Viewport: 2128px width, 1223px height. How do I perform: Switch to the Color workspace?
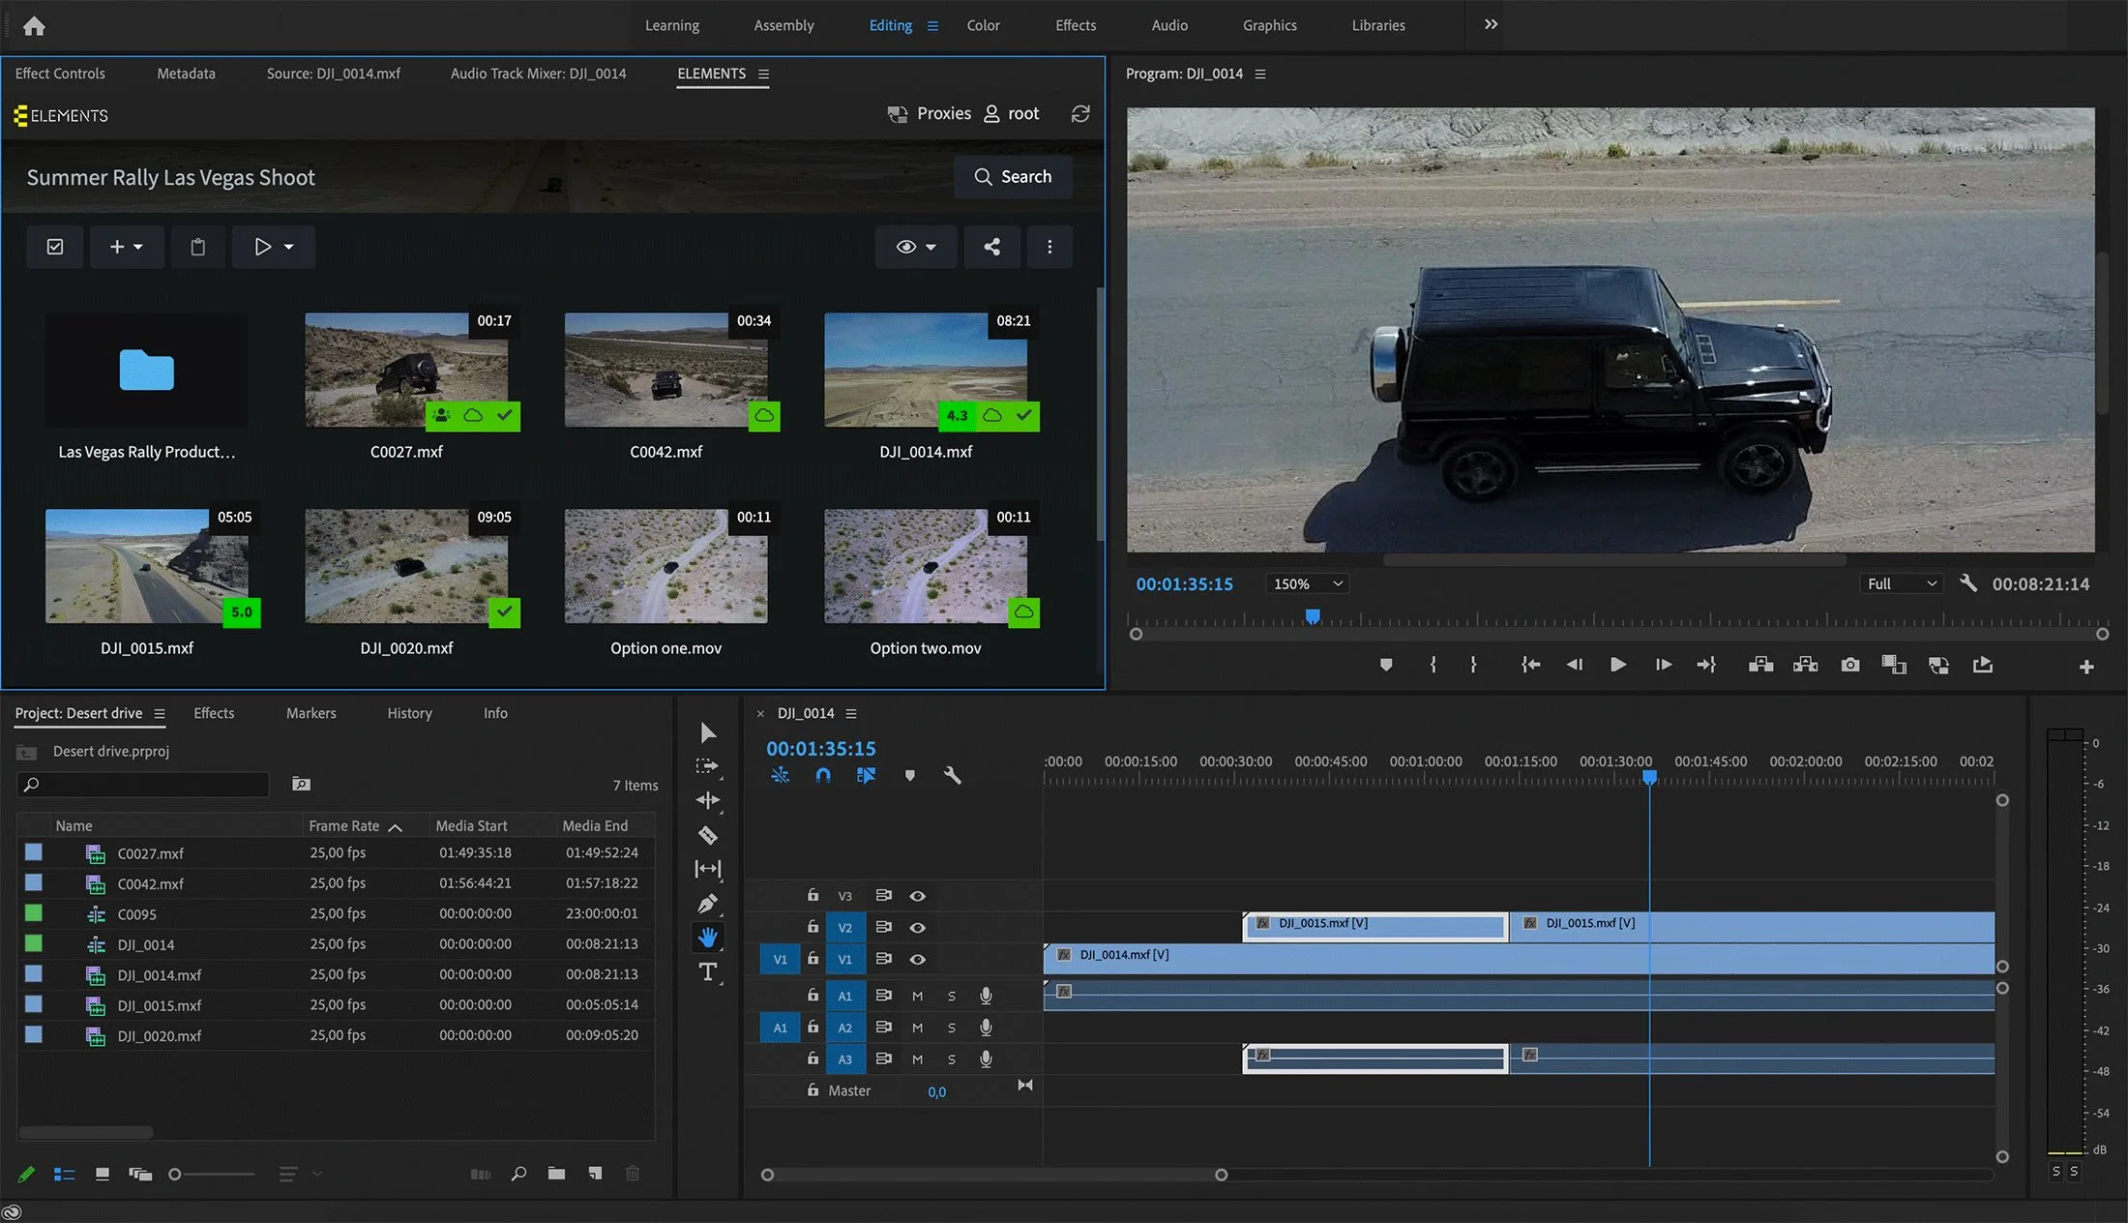pyautogui.click(x=983, y=25)
